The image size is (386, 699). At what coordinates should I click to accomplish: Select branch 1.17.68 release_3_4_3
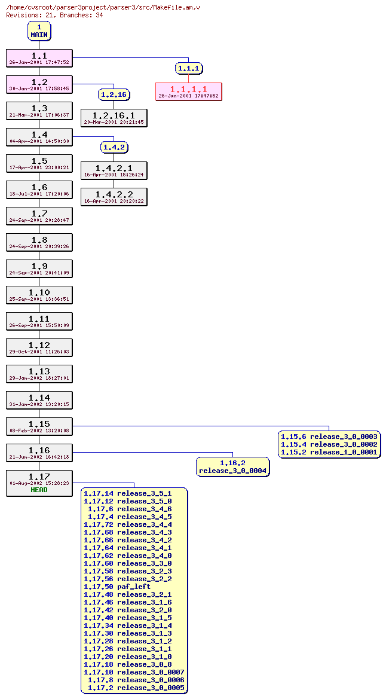128,532
